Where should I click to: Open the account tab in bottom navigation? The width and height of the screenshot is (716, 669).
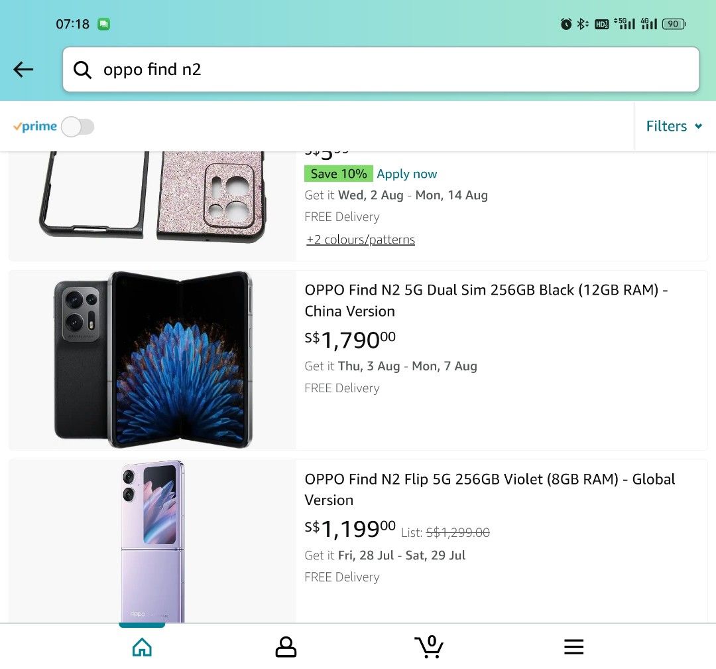[286, 646]
